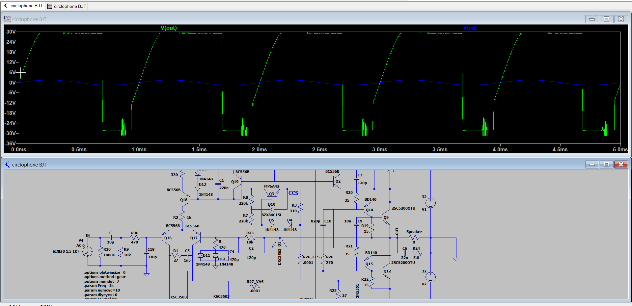Viewport: 632px width, 306px height.
Task: Click the .param dlycyc=10 directive
Action: point(100,295)
